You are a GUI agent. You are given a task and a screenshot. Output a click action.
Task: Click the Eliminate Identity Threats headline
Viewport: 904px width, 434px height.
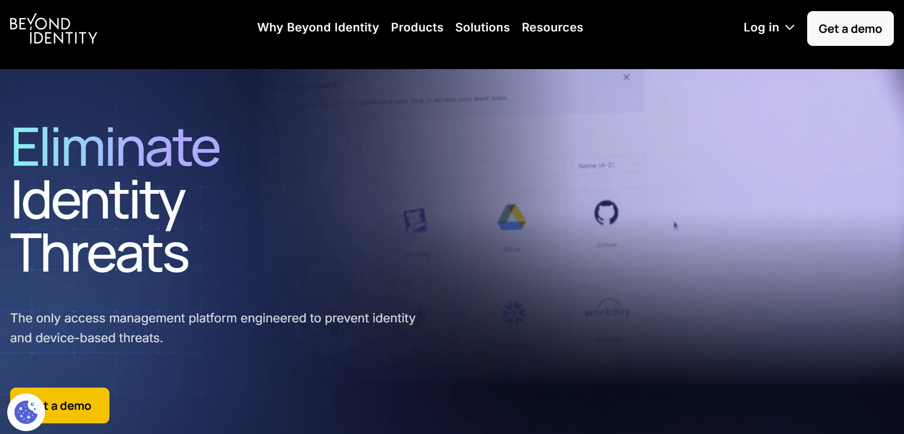[x=115, y=200]
